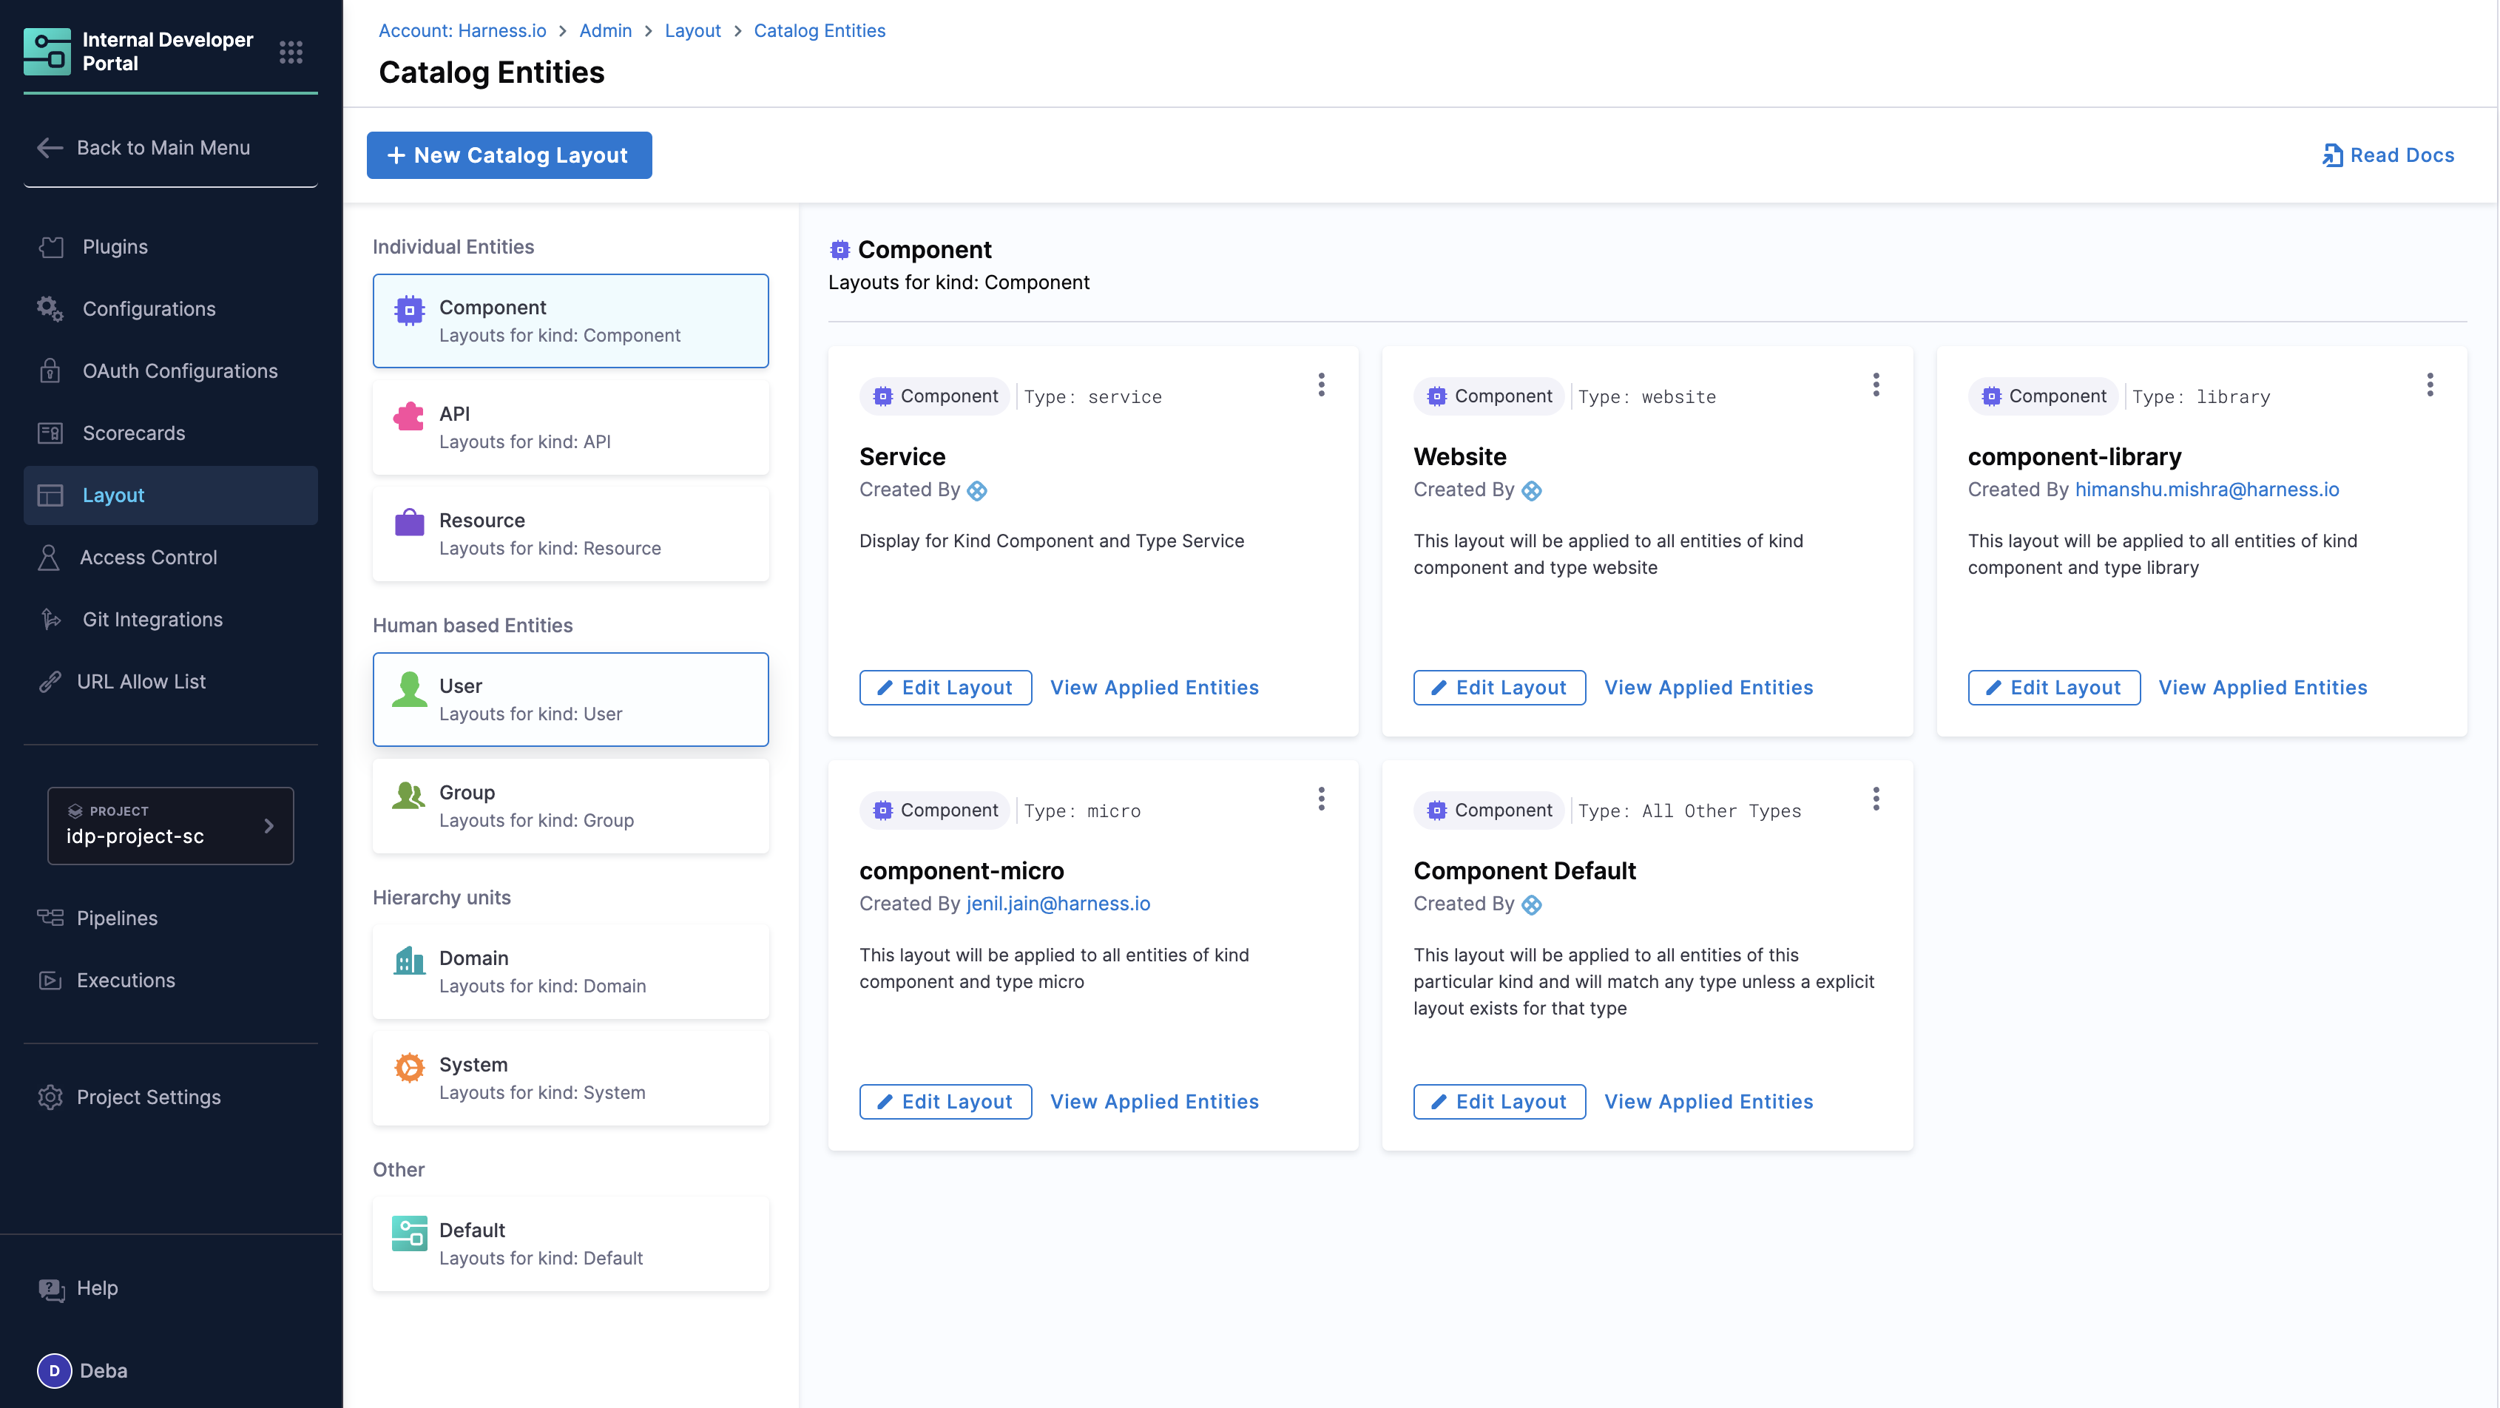Screen dimensions: 2500x1408
Task: Click the Read Docs document icon
Action: tap(2332, 155)
